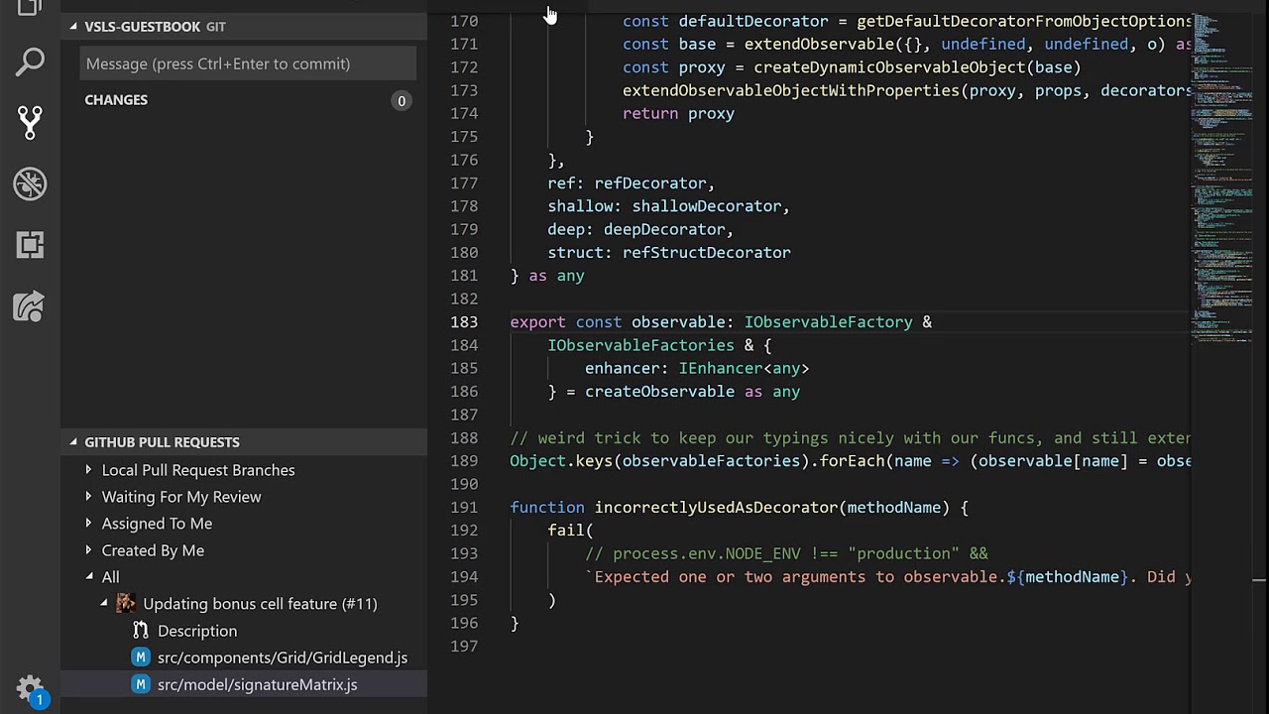Open src/components/Grid/GridLegend.js
This screenshot has width=1269, height=714.
pyautogui.click(x=283, y=657)
